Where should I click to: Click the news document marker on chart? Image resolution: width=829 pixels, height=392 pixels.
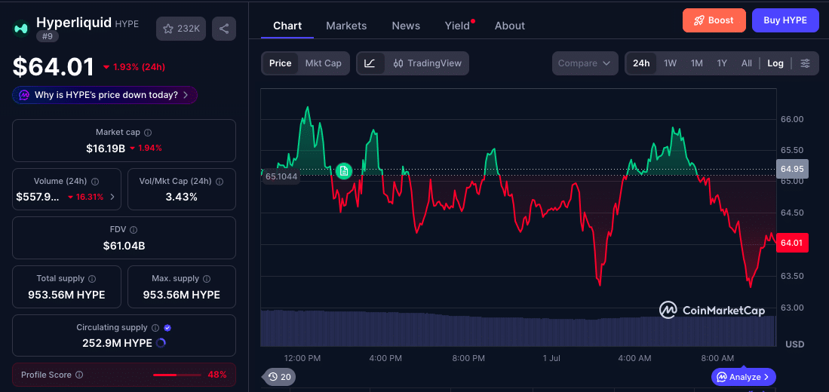[x=344, y=170]
